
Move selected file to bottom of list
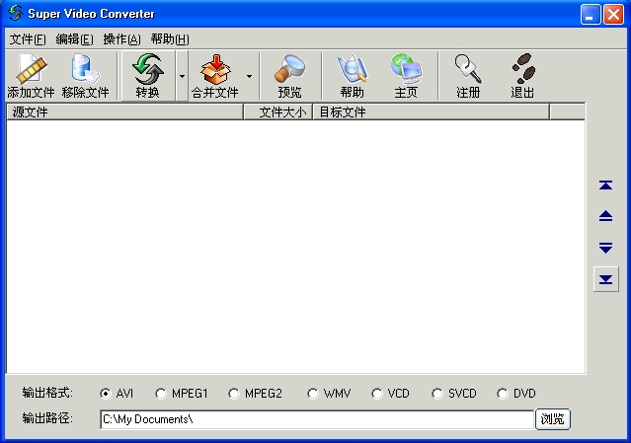[605, 279]
